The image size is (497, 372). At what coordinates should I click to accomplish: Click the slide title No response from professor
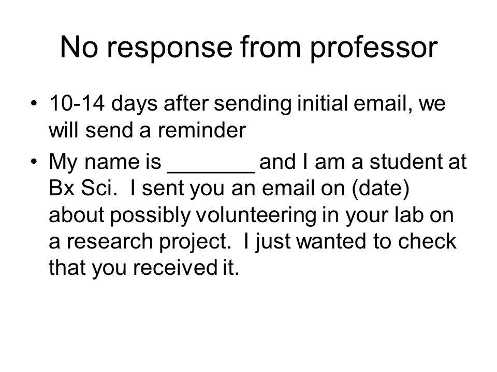[249, 48]
